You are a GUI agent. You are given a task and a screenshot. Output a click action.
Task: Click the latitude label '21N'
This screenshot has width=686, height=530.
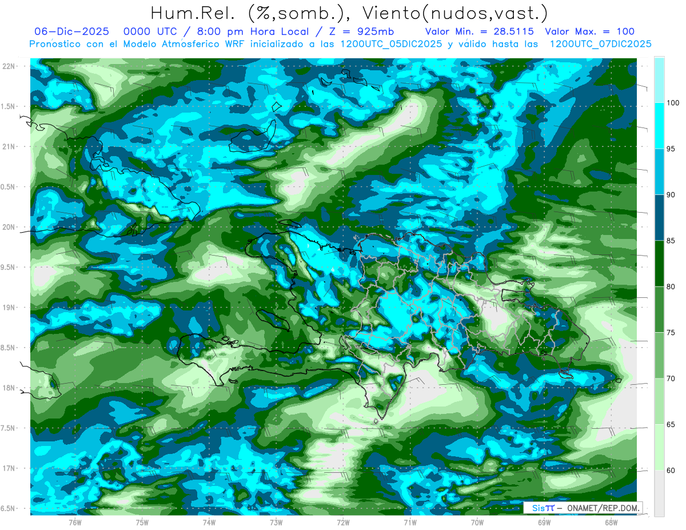point(9,146)
